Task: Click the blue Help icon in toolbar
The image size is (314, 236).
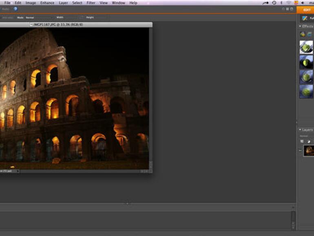Action: (x=15, y=9)
